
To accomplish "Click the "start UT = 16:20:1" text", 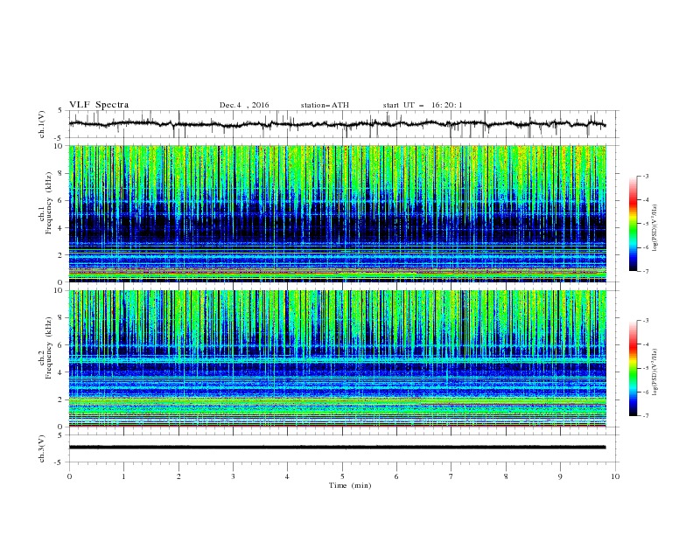I will pyautogui.click(x=423, y=105).
